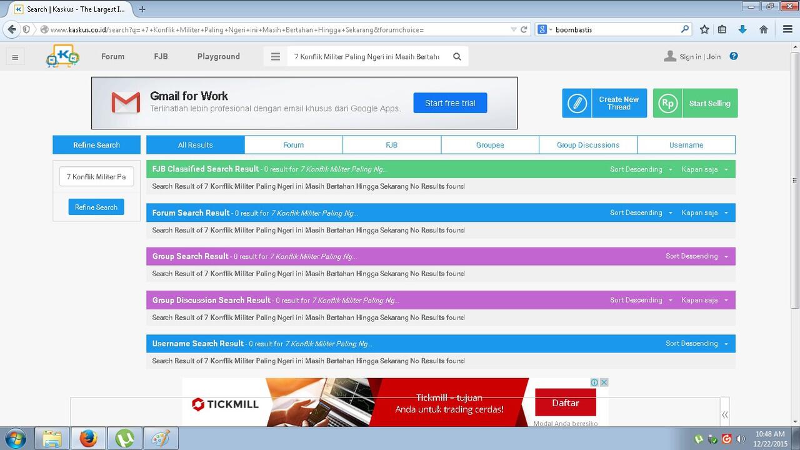Click the volume speaker icon in system tray
Image resolution: width=800 pixels, height=450 pixels.
[x=741, y=439]
